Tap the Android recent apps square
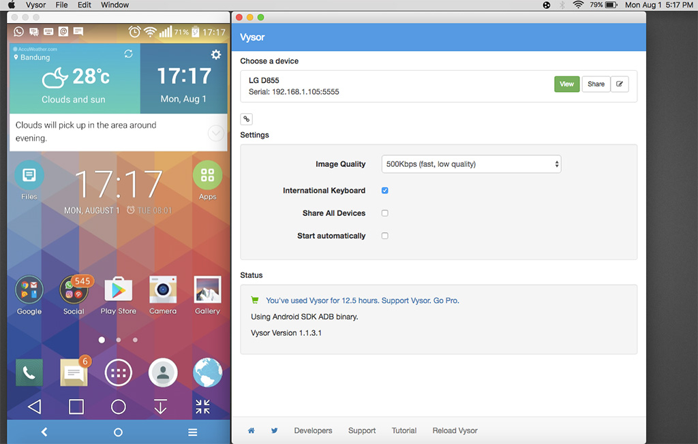 pyautogui.click(x=76, y=407)
